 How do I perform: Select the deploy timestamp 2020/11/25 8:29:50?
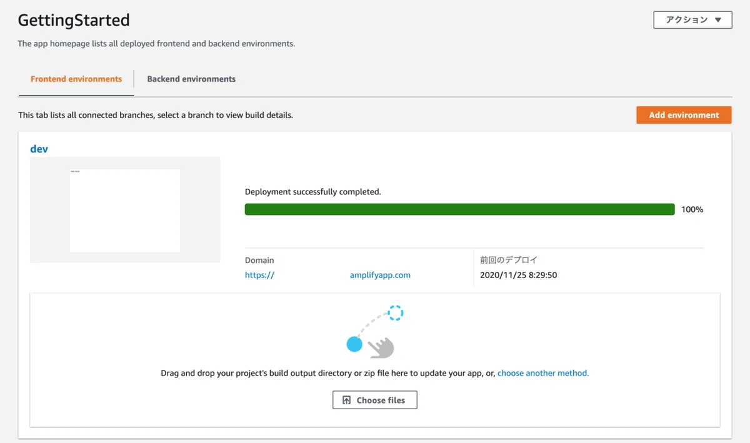pos(518,275)
